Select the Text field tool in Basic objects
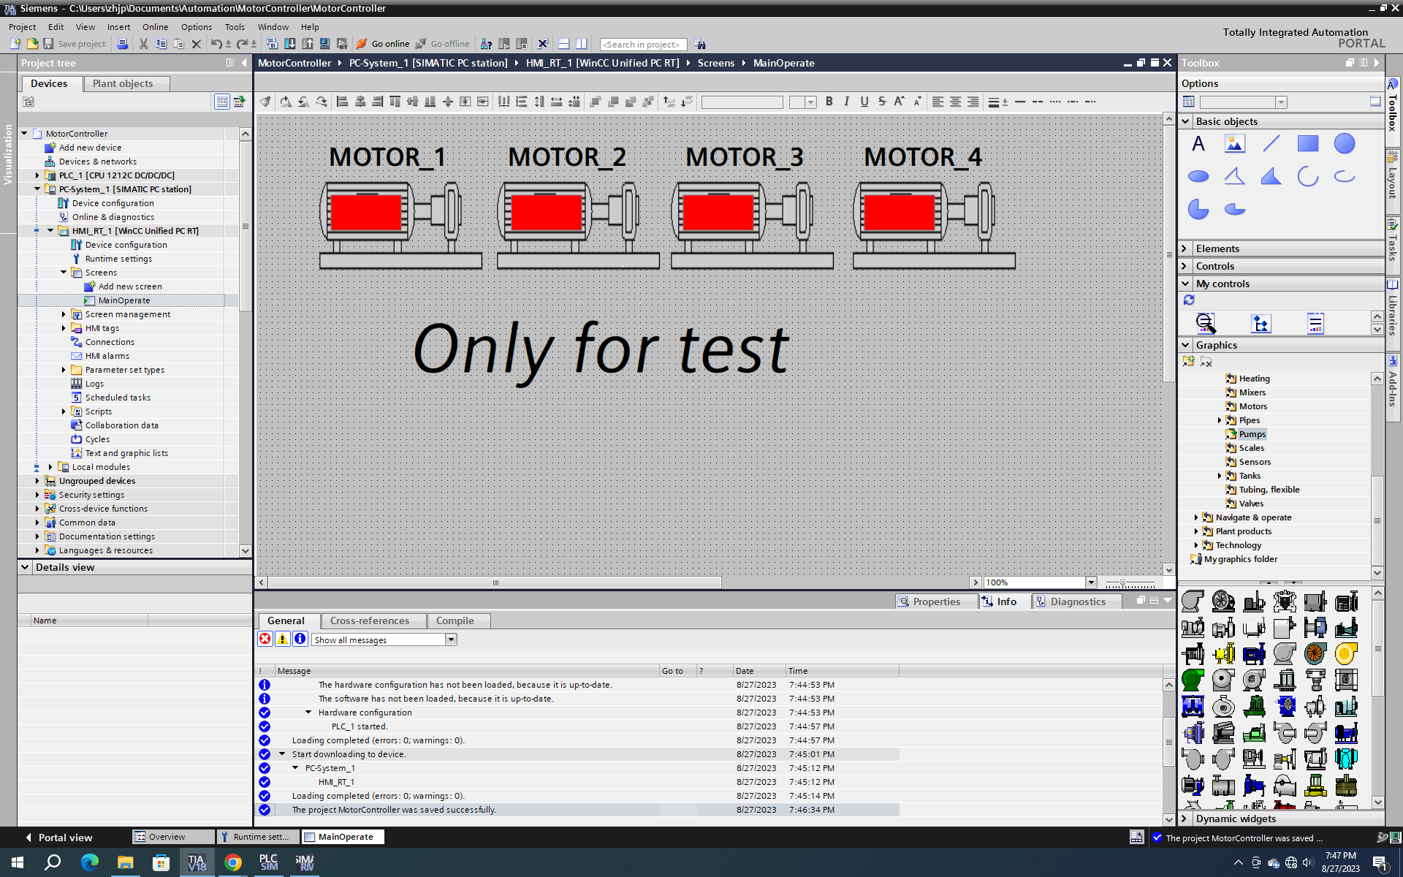 [x=1198, y=144]
